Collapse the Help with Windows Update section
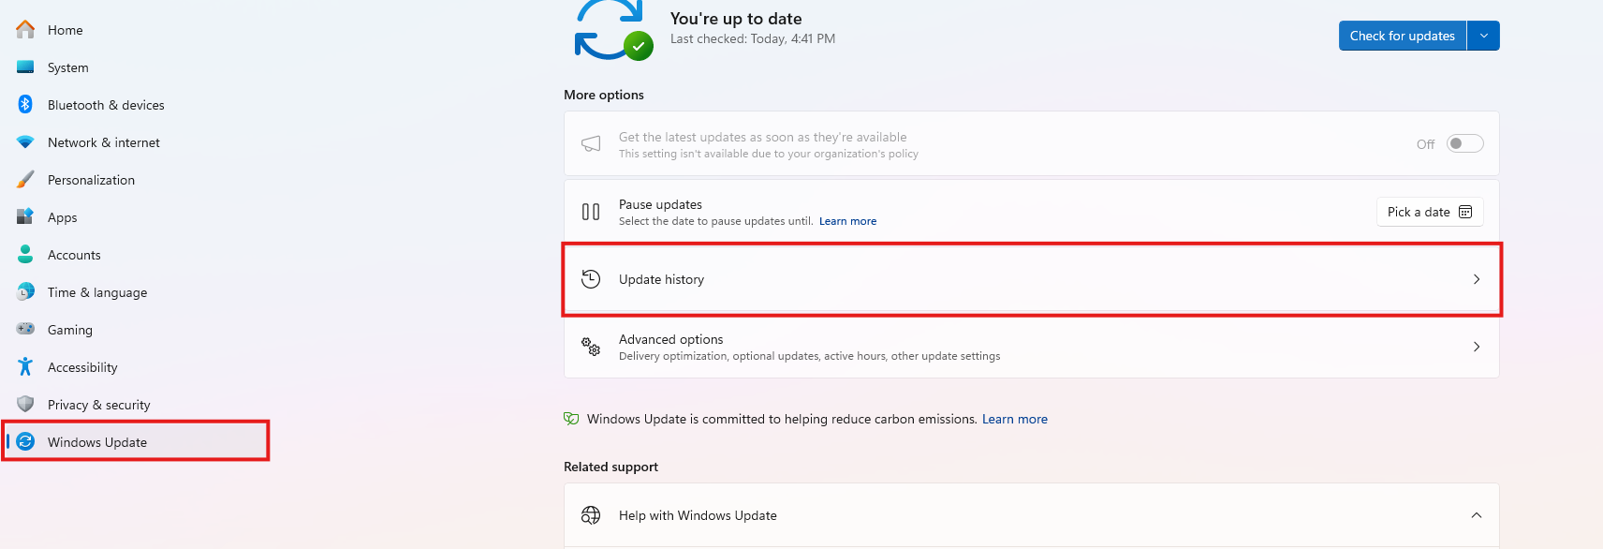 [x=1477, y=515]
